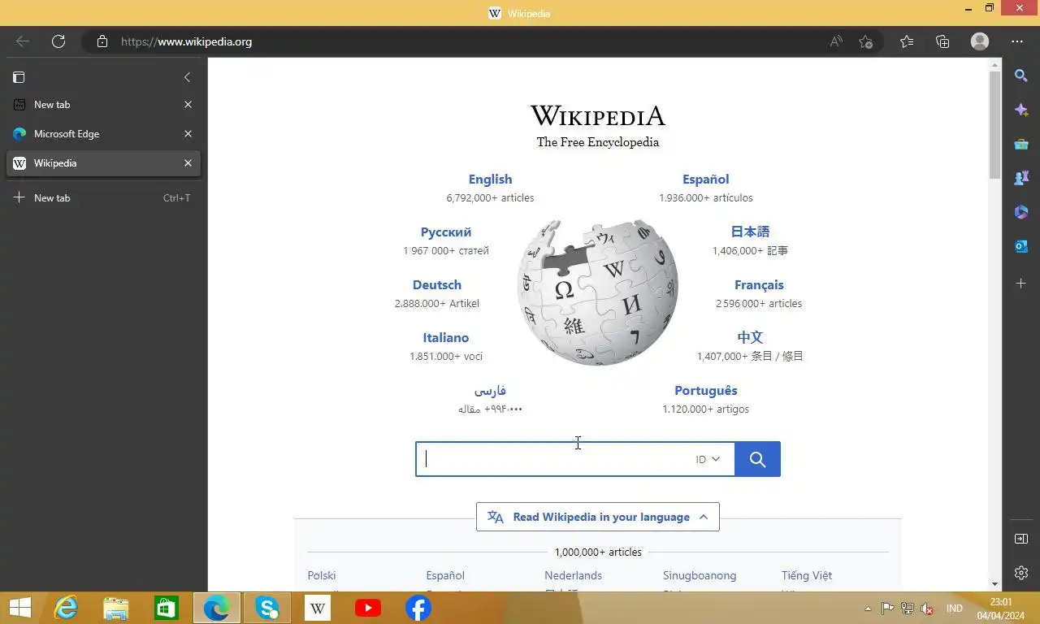Open 日本語 Wikipedia
The width and height of the screenshot is (1040, 624).
(750, 232)
